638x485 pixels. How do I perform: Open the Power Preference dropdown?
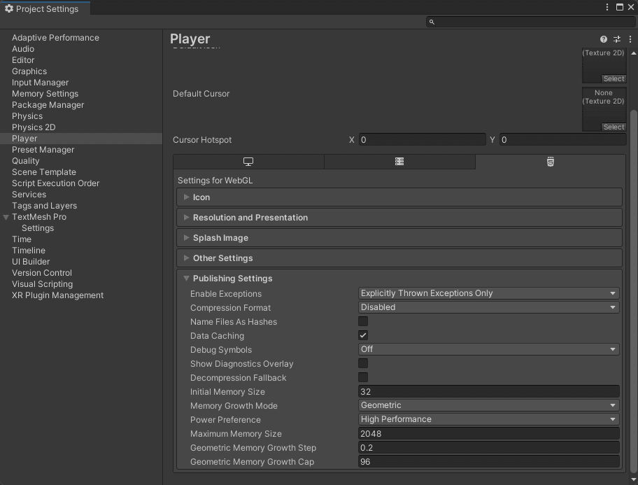coord(489,419)
